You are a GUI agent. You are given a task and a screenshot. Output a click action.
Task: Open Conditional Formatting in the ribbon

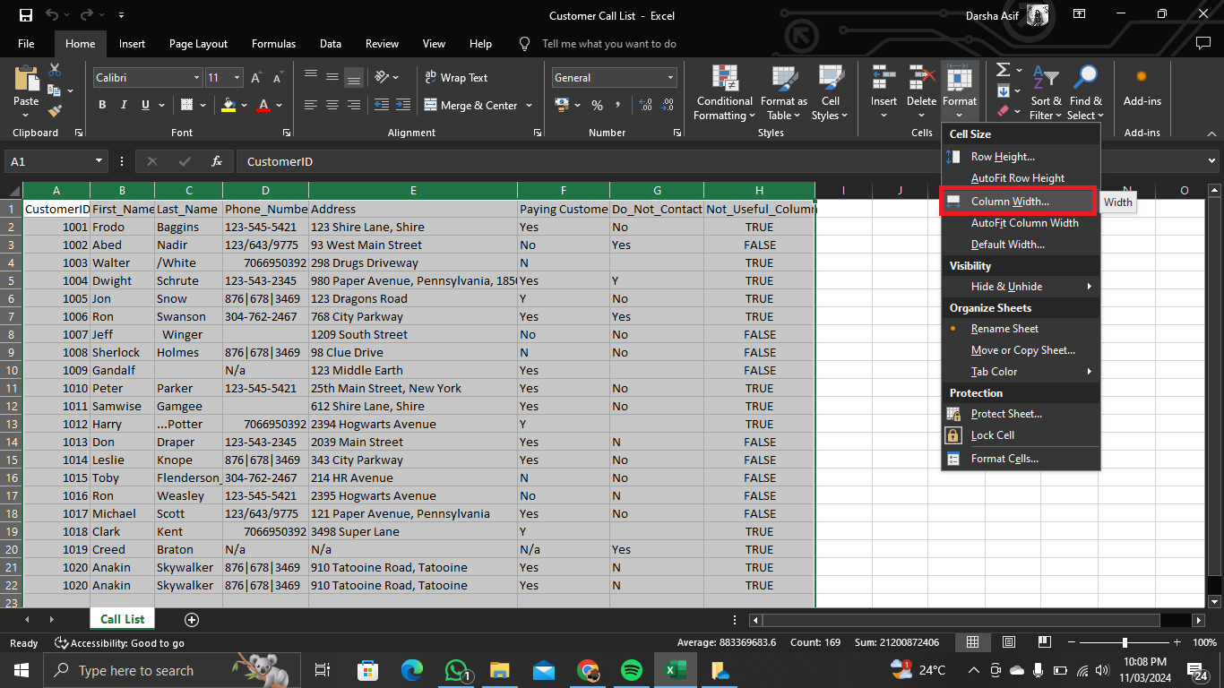[x=725, y=93]
